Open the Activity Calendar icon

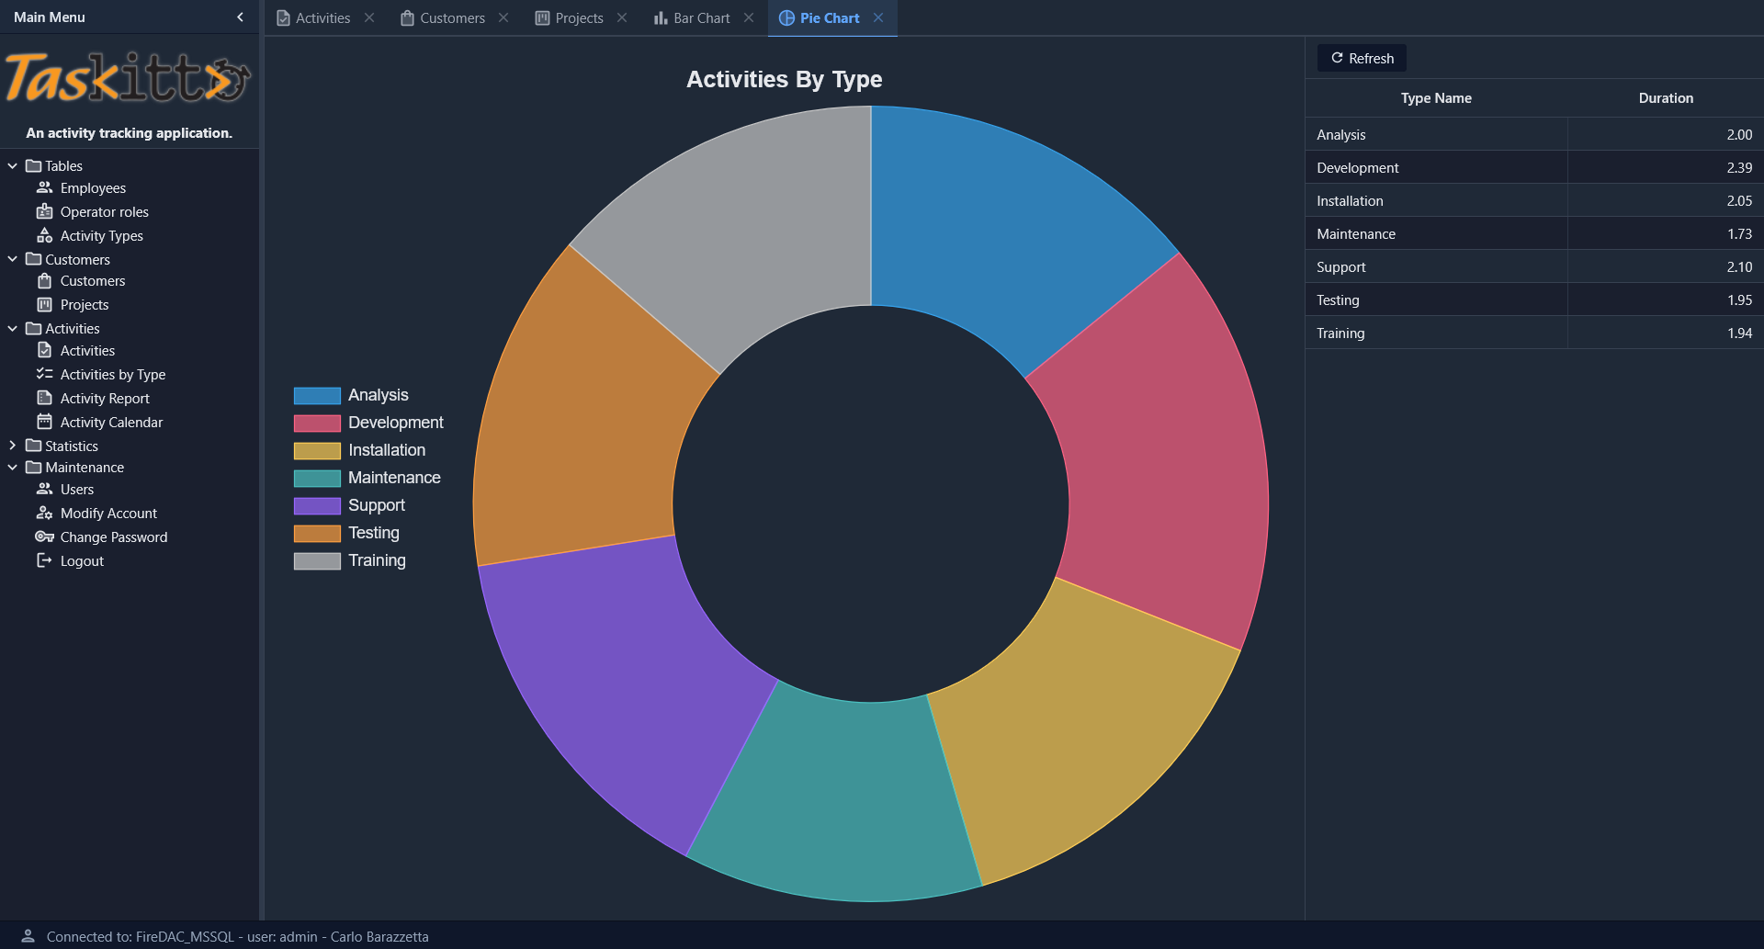coord(44,422)
